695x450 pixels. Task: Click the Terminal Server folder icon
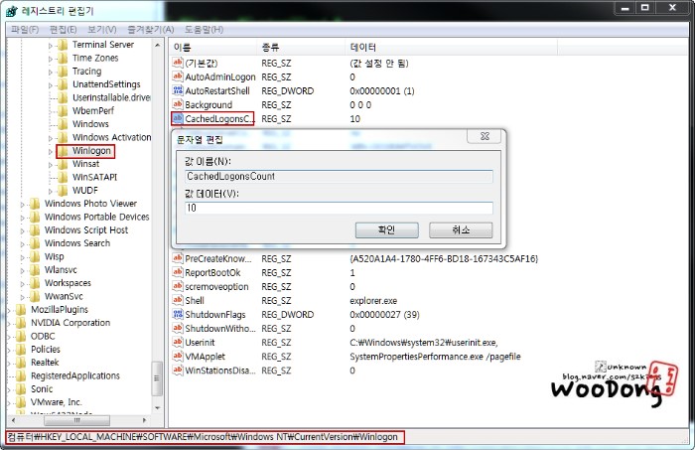tap(64, 45)
